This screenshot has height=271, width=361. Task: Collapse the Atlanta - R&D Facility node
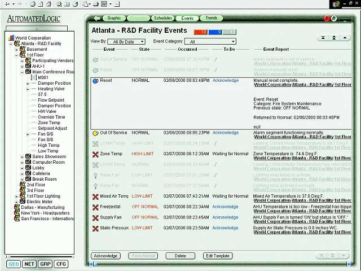tap(11, 44)
